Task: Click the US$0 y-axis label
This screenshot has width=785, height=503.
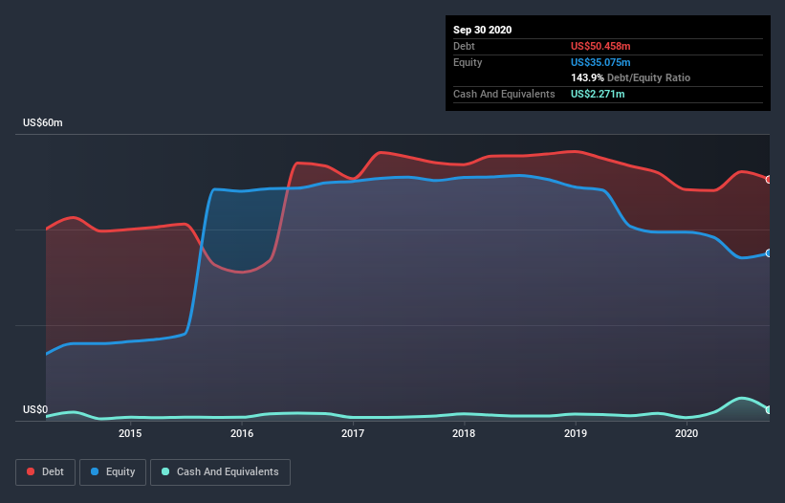Action: click(35, 409)
